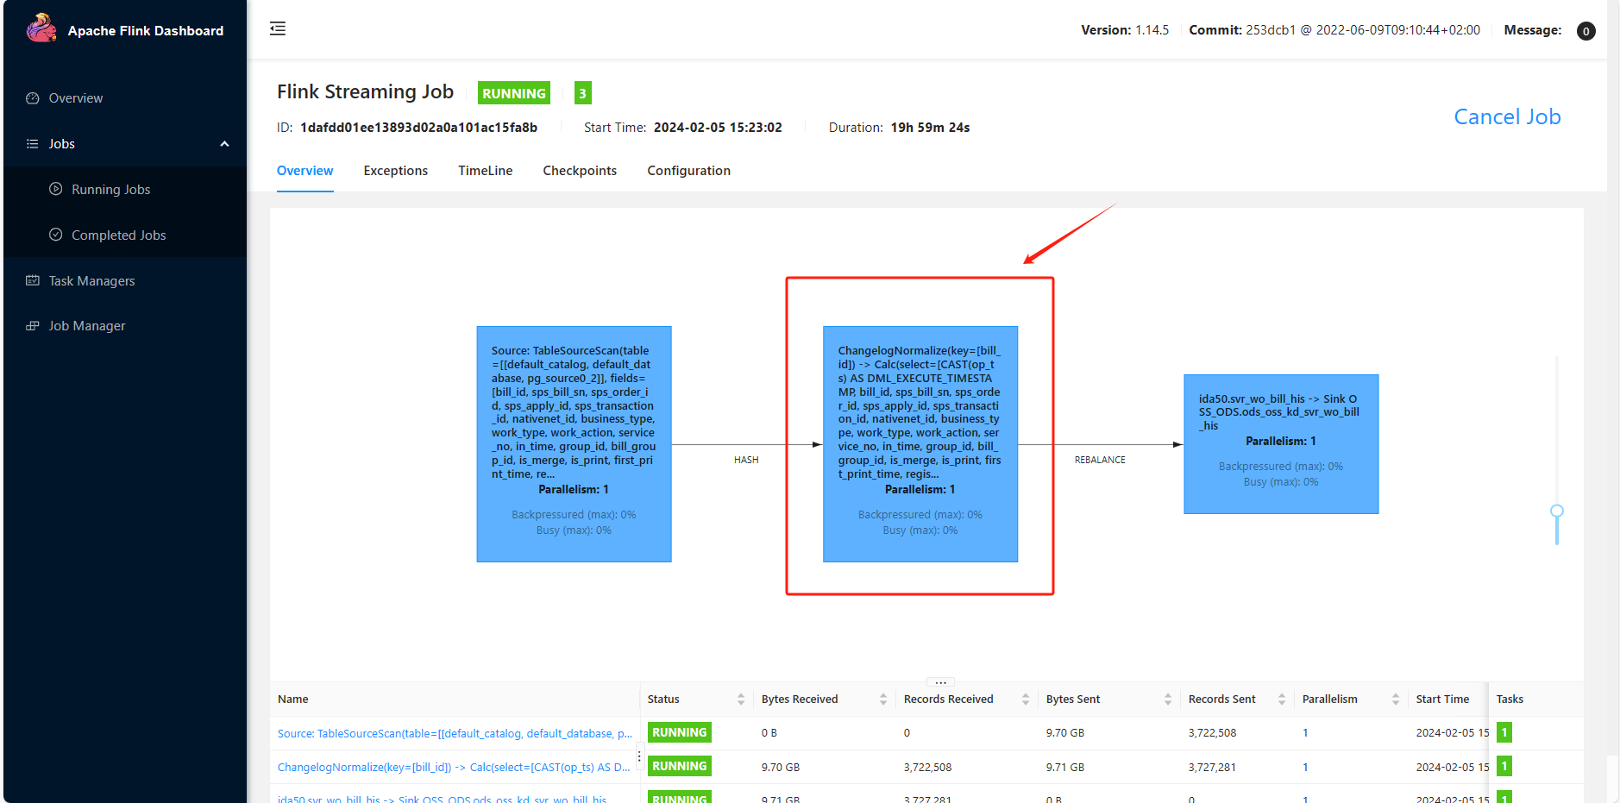Collapse the Jobs submenu in the sidebar
The width and height of the screenshot is (1620, 803).
click(x=224, y=144)
